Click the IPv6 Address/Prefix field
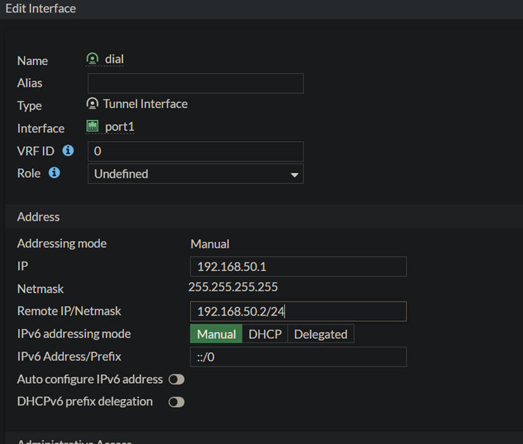523x444 pixels. click(x=298, y=357)
